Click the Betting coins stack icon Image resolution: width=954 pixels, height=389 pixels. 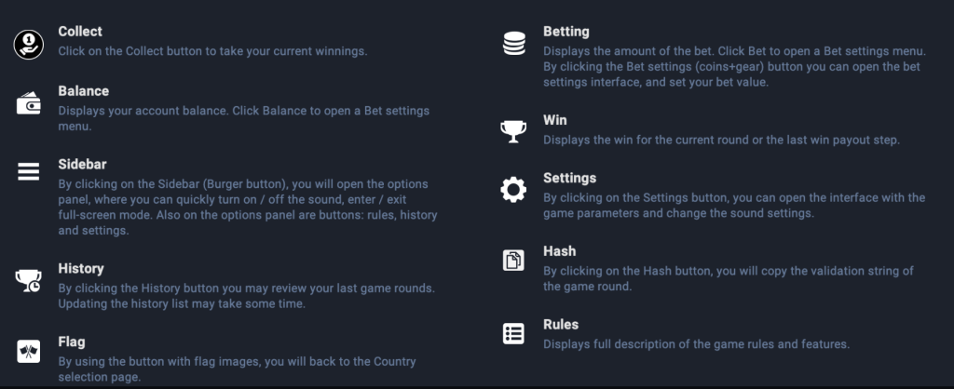513,44
